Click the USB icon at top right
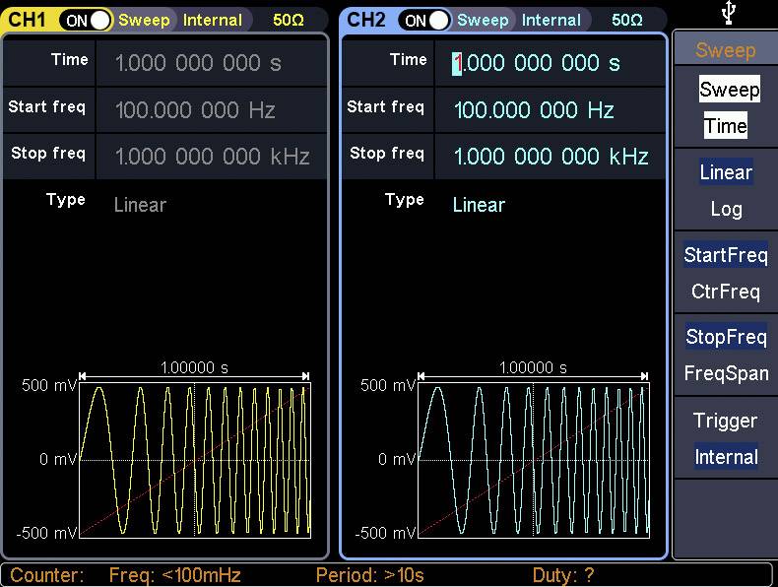Viewport: 778px width, 587px height. 726,13
